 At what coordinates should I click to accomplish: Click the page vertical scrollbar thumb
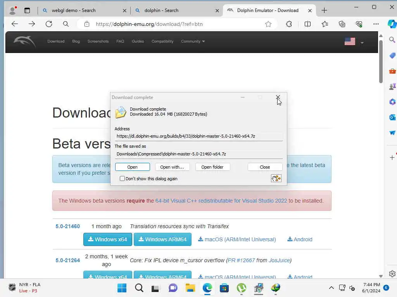(x=381, y=61)
